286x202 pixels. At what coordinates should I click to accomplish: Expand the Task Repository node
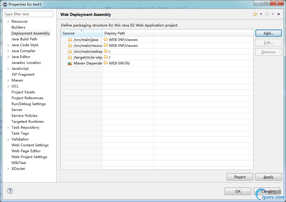(x=8, y=128)
